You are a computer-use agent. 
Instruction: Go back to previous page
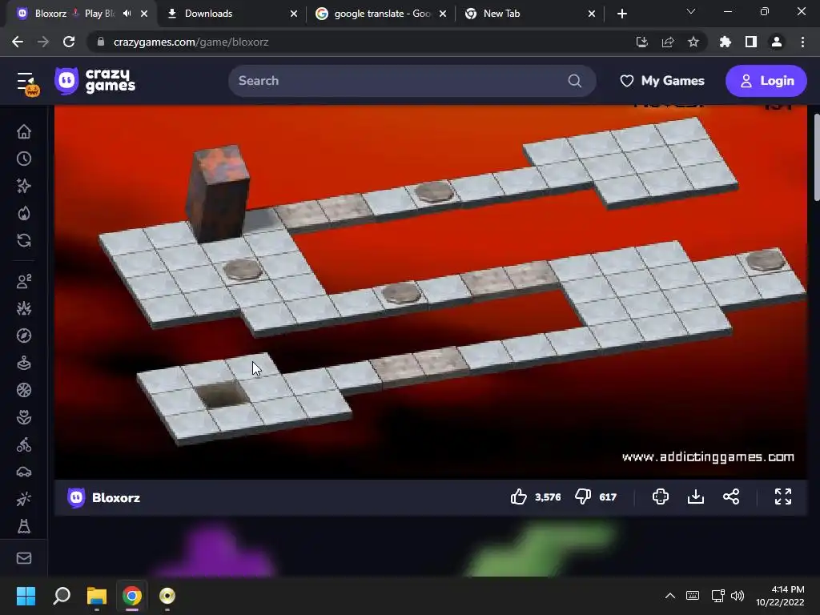tap(18, 42)
